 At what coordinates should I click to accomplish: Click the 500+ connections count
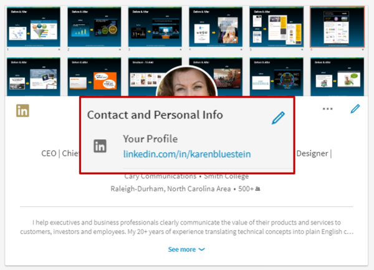pos(246,189)
